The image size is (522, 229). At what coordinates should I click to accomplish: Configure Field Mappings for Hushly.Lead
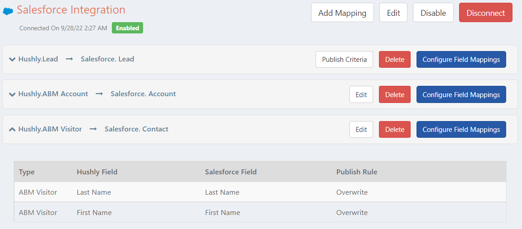pos(461,60)
